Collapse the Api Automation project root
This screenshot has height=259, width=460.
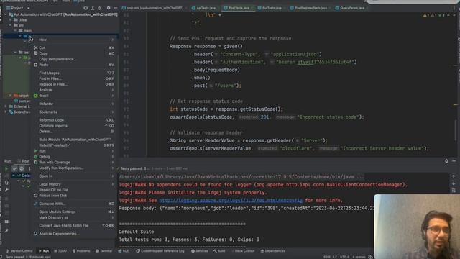(x=6, y=14)
